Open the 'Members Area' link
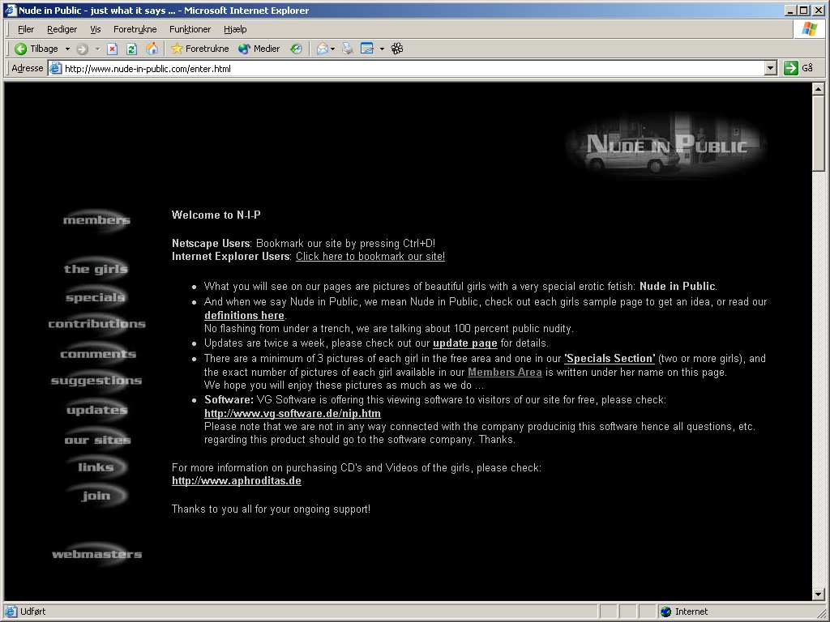Image resolution: width=830 pixels, height=622 pixels. (x=504, y=373)
